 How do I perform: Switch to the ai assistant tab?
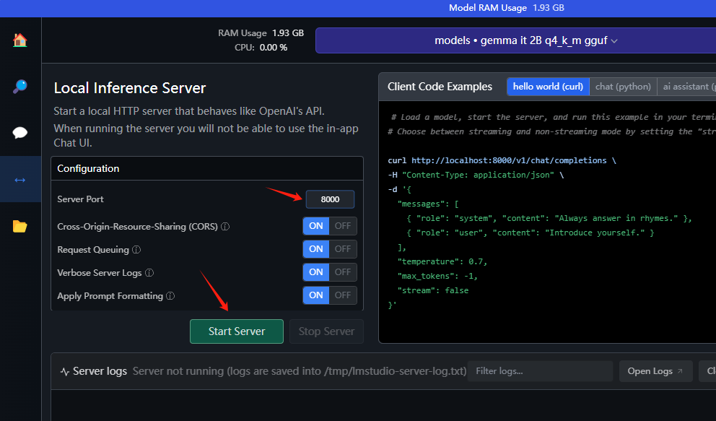687,87
